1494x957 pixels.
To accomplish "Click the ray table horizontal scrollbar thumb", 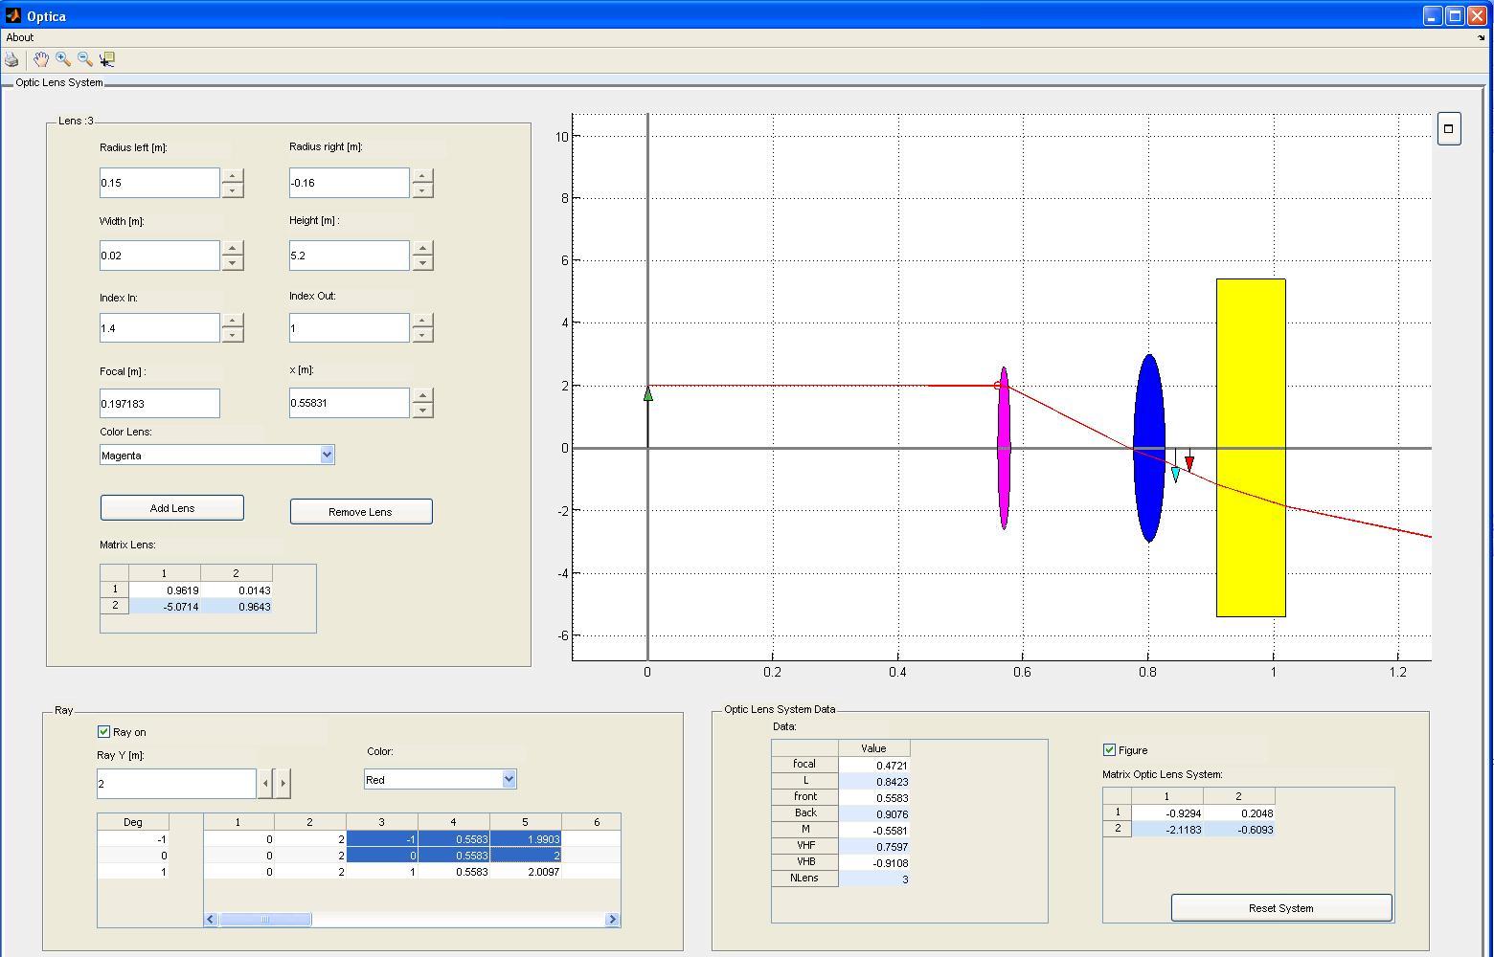I will 265,920.
